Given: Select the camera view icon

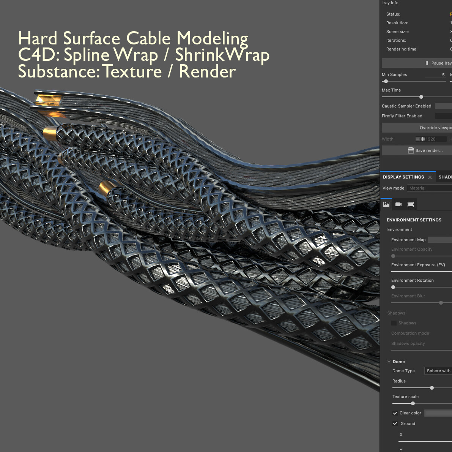Looking at the screenshot, I should point(398,204).
